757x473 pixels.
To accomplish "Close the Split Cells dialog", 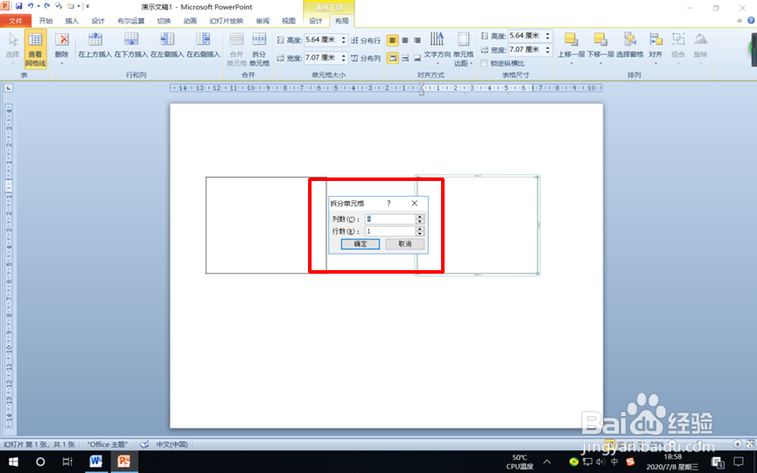I will (x=414, y=204).
